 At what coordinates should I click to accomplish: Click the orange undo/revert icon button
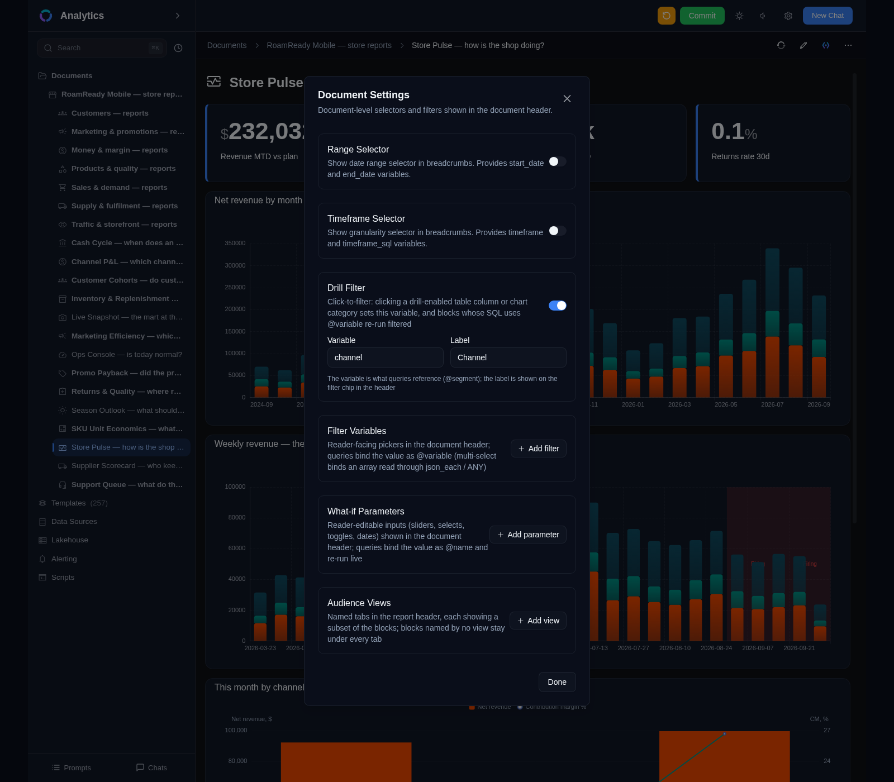tap(667, 16)
